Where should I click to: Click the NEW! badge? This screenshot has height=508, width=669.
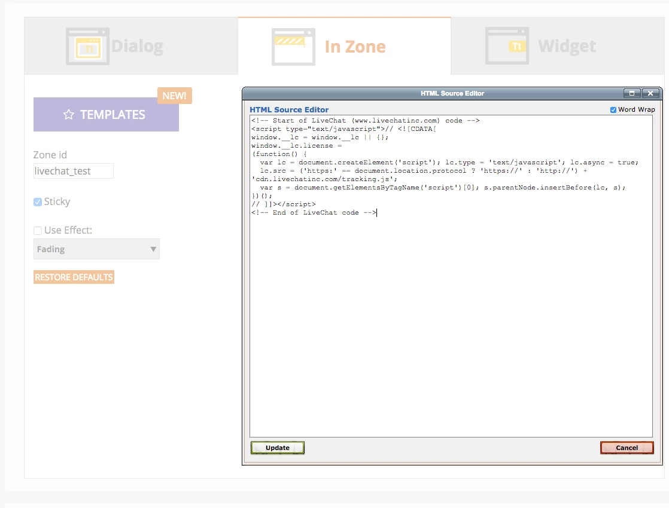point(175,96)
